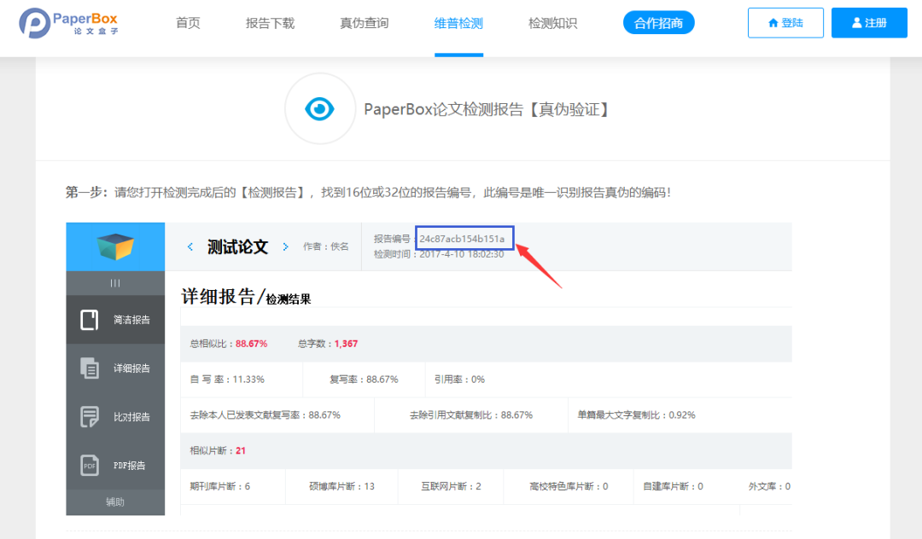
Task: Click the PDF报告 file icon
Action: pyautogui.click(x=90, y=466)
